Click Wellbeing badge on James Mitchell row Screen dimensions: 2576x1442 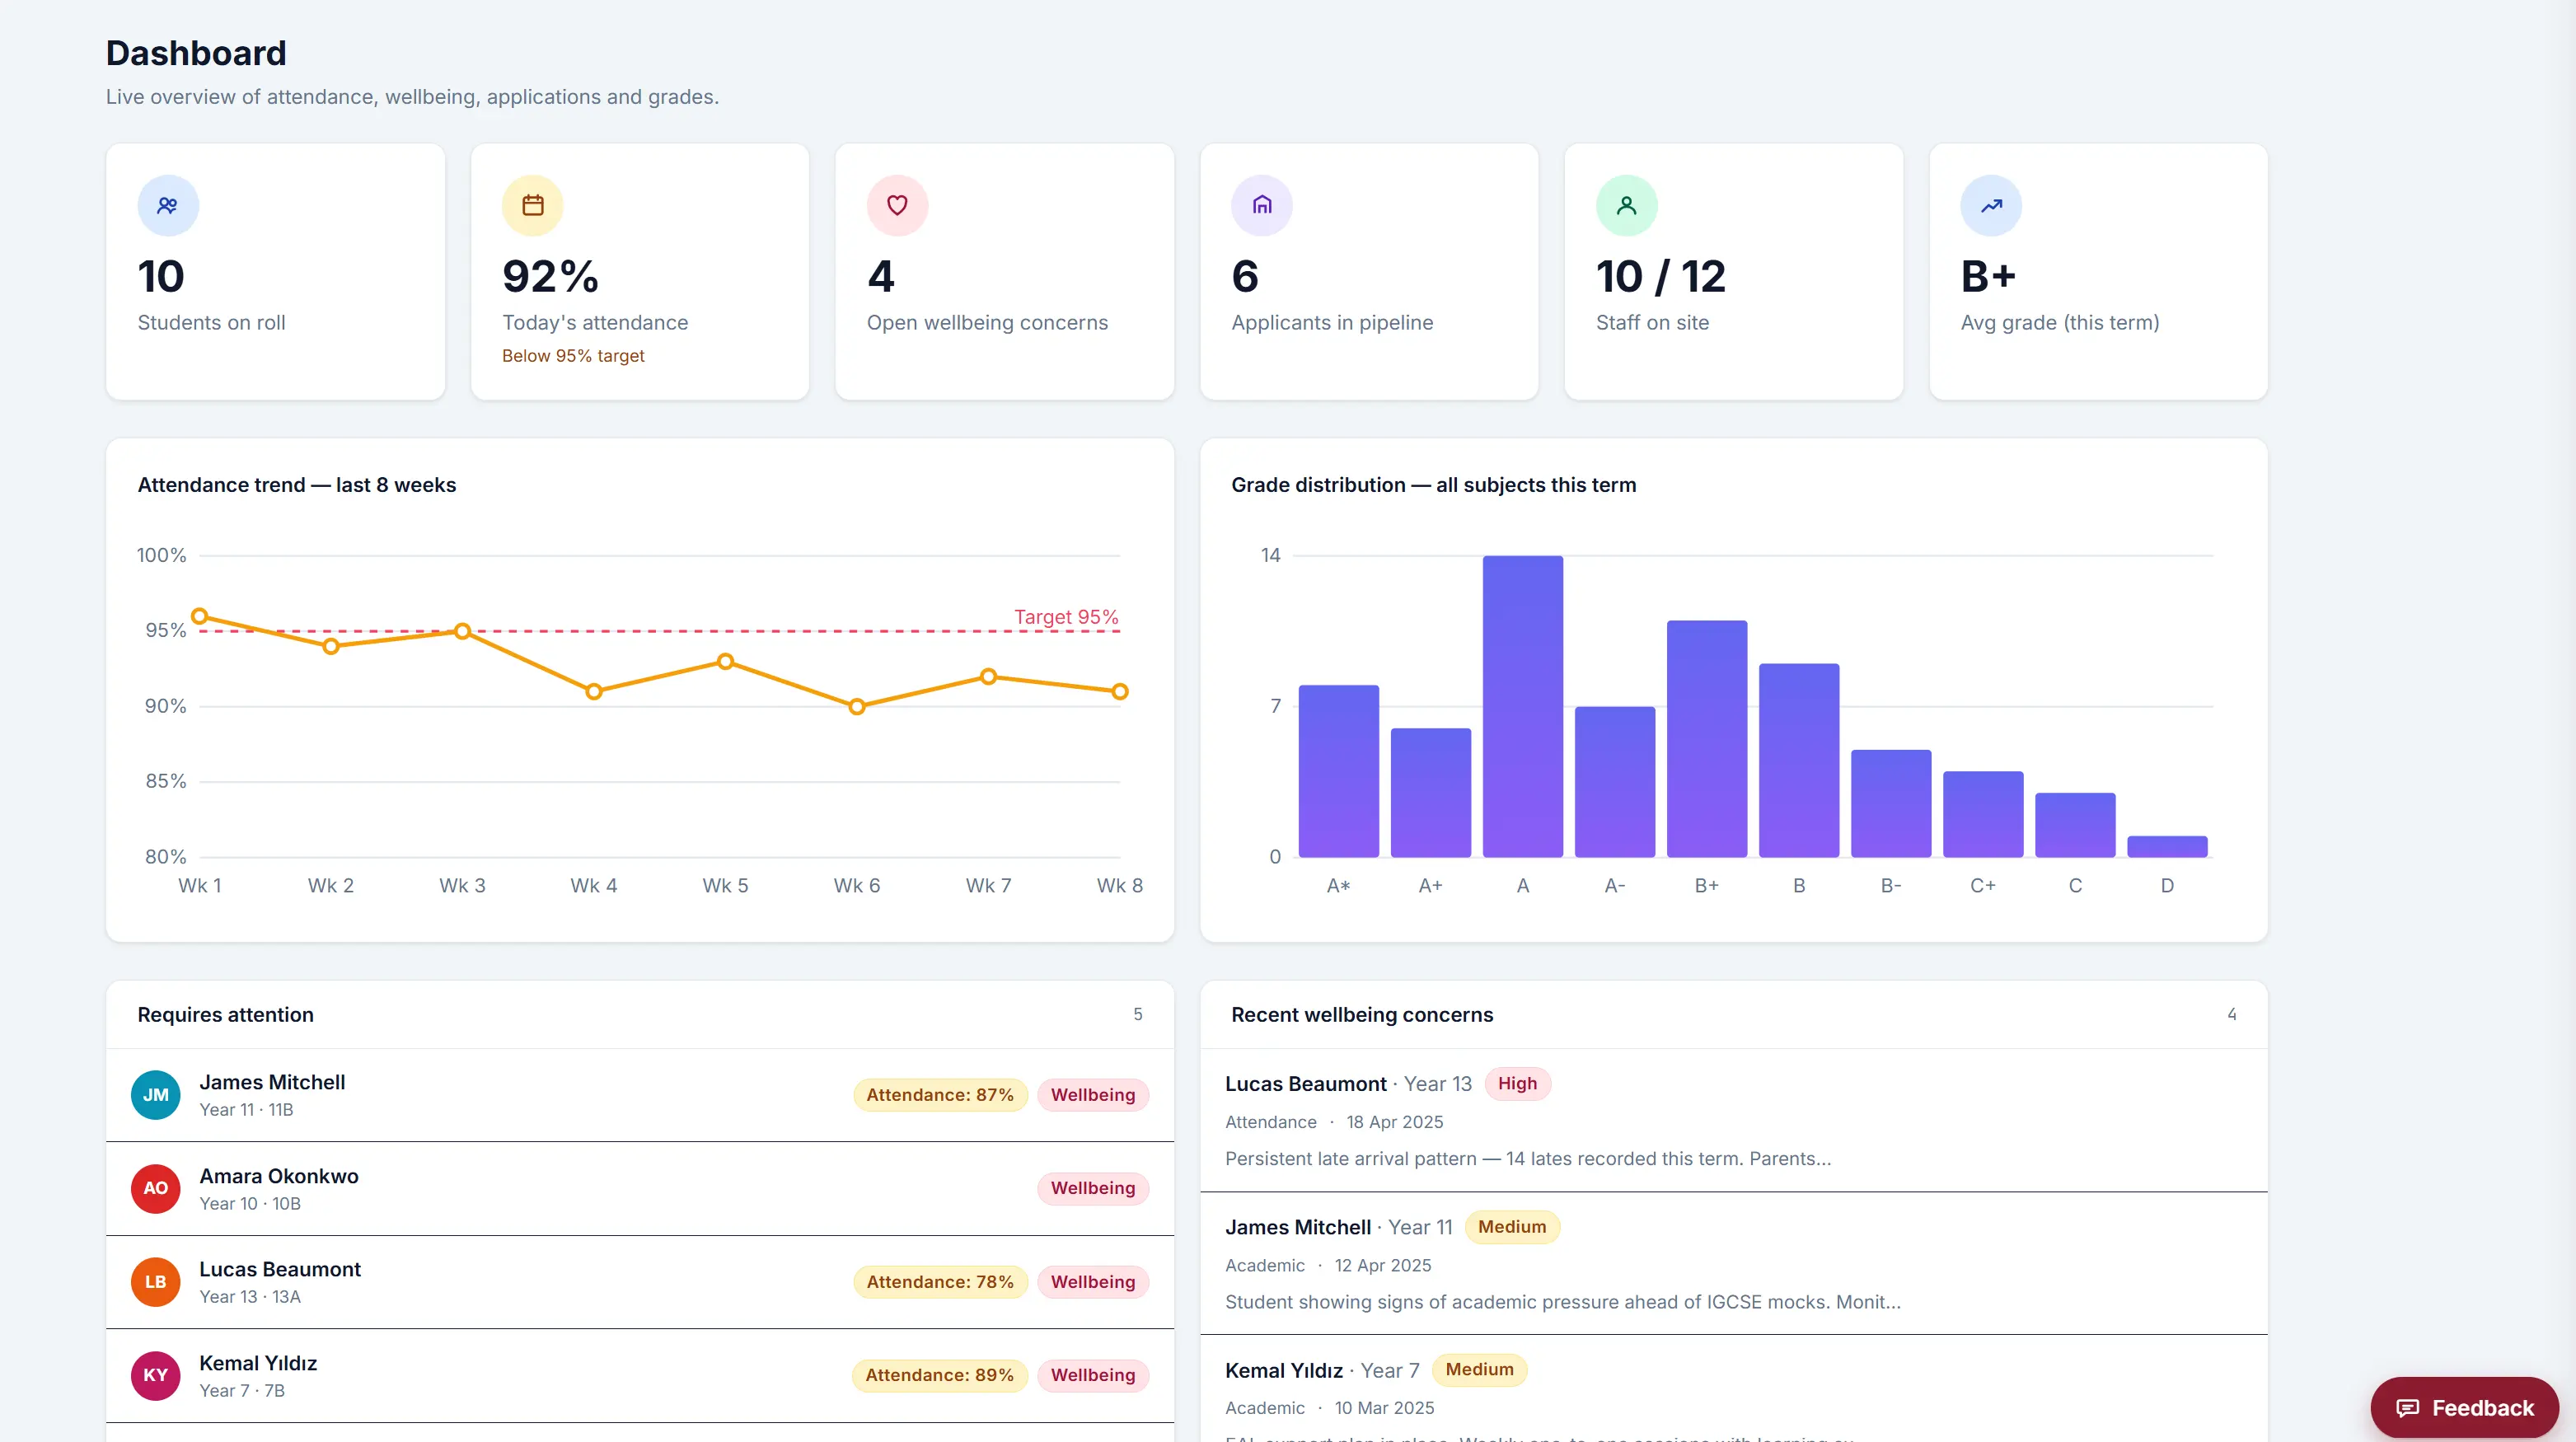click(x=1093, y=1095)
